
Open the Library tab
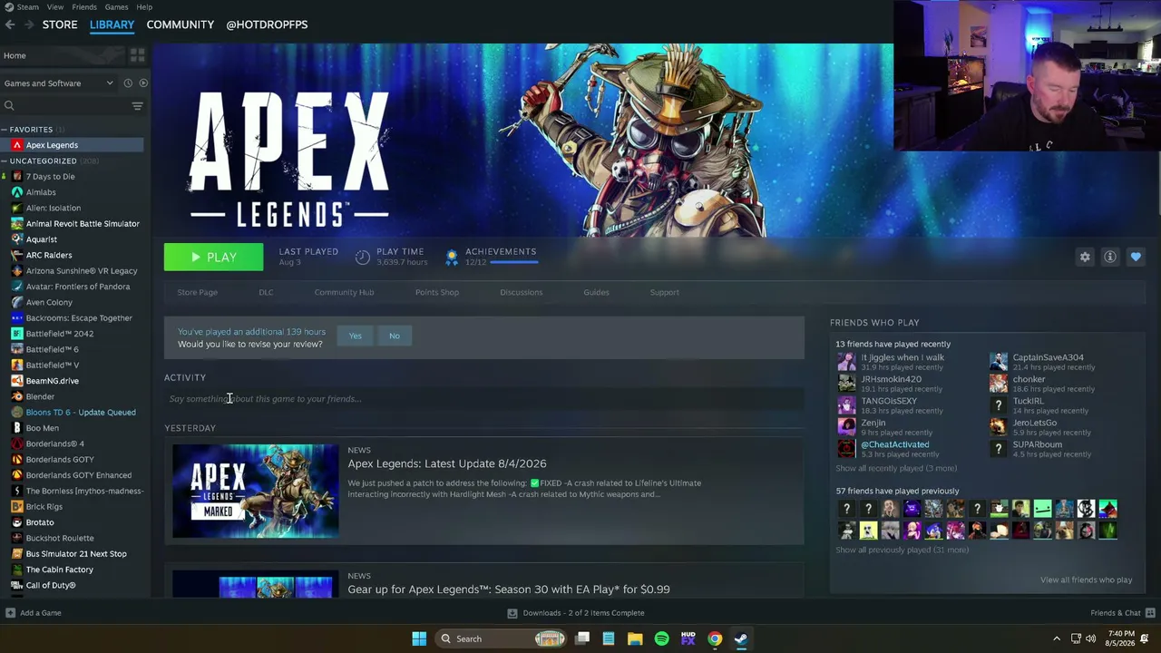[112, 24]
